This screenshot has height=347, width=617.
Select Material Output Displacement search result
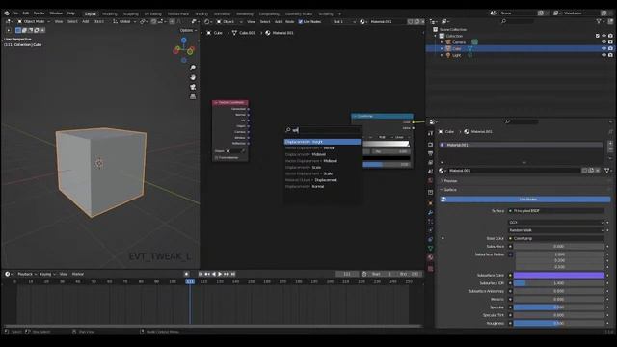tap(322, 180)
